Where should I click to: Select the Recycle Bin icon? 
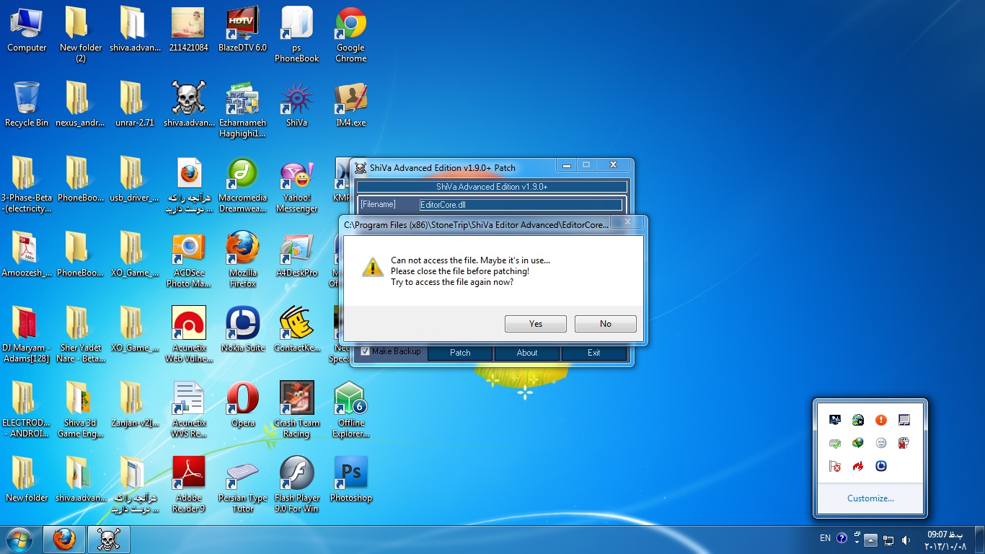pyautogui.click(x=27, y=104)
